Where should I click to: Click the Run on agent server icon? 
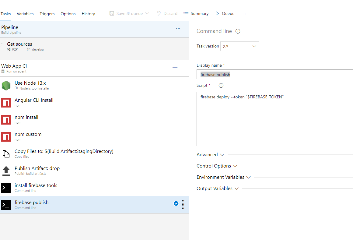[x=3, y=72]
